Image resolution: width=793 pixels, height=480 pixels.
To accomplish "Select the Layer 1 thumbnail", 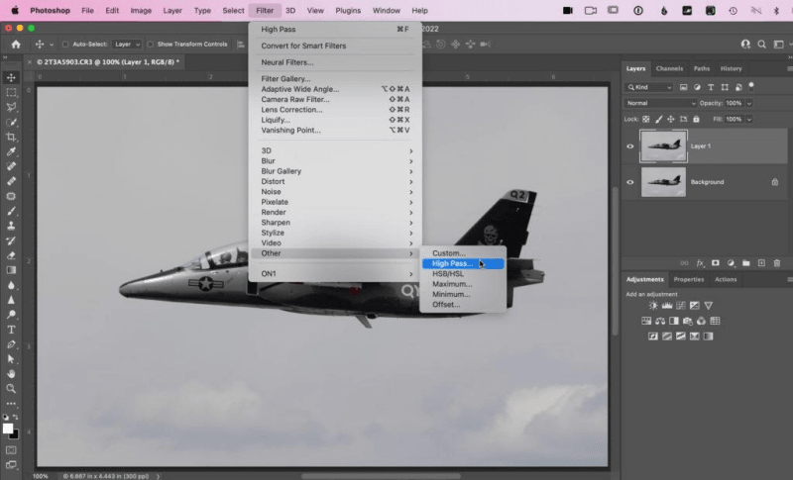I will [x=663, y=145].
